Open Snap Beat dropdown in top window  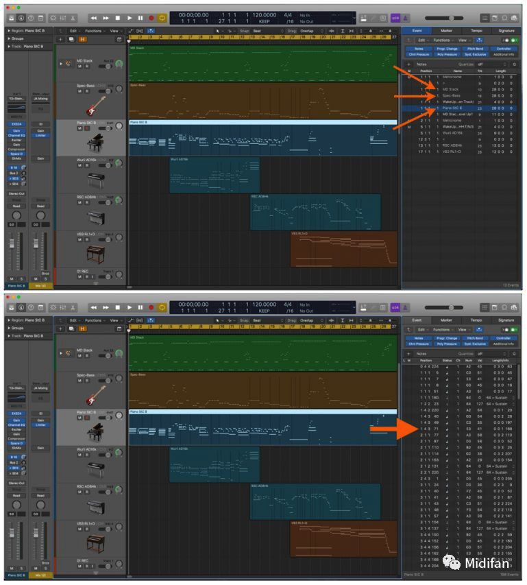tap(266, 31)
